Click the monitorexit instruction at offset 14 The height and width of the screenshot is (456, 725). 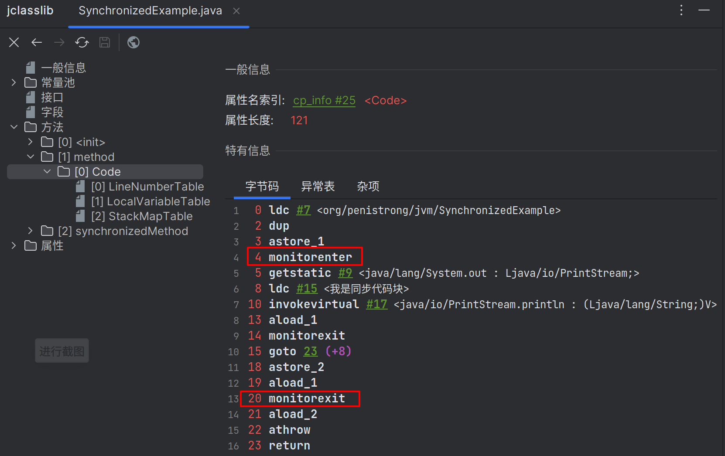click(x=307, y=336)
